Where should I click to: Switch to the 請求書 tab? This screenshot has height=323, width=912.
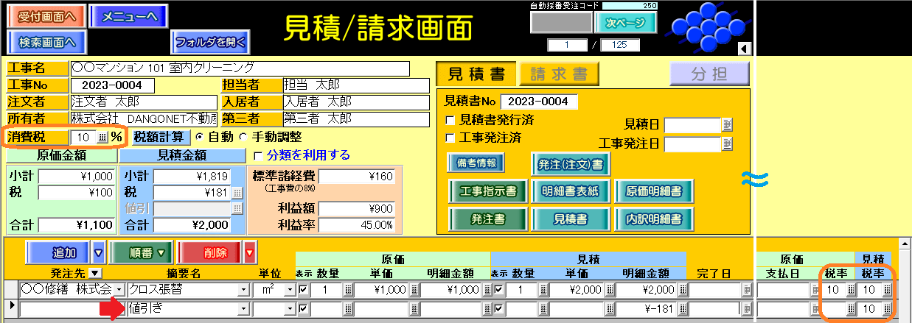click(x=559, y=74)
